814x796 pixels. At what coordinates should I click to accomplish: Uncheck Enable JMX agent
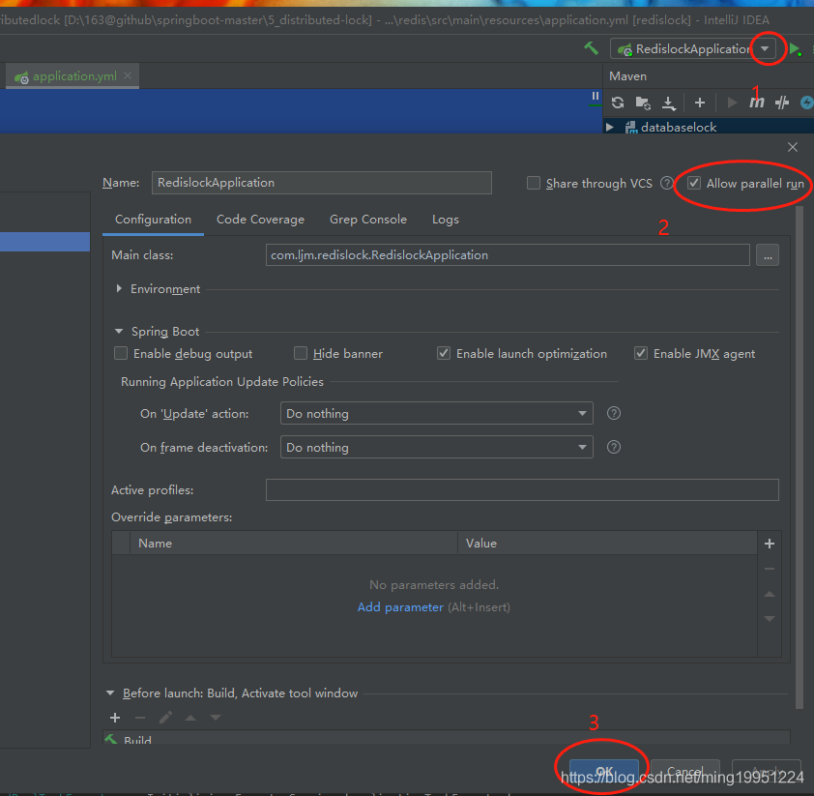tap(641, 354)
